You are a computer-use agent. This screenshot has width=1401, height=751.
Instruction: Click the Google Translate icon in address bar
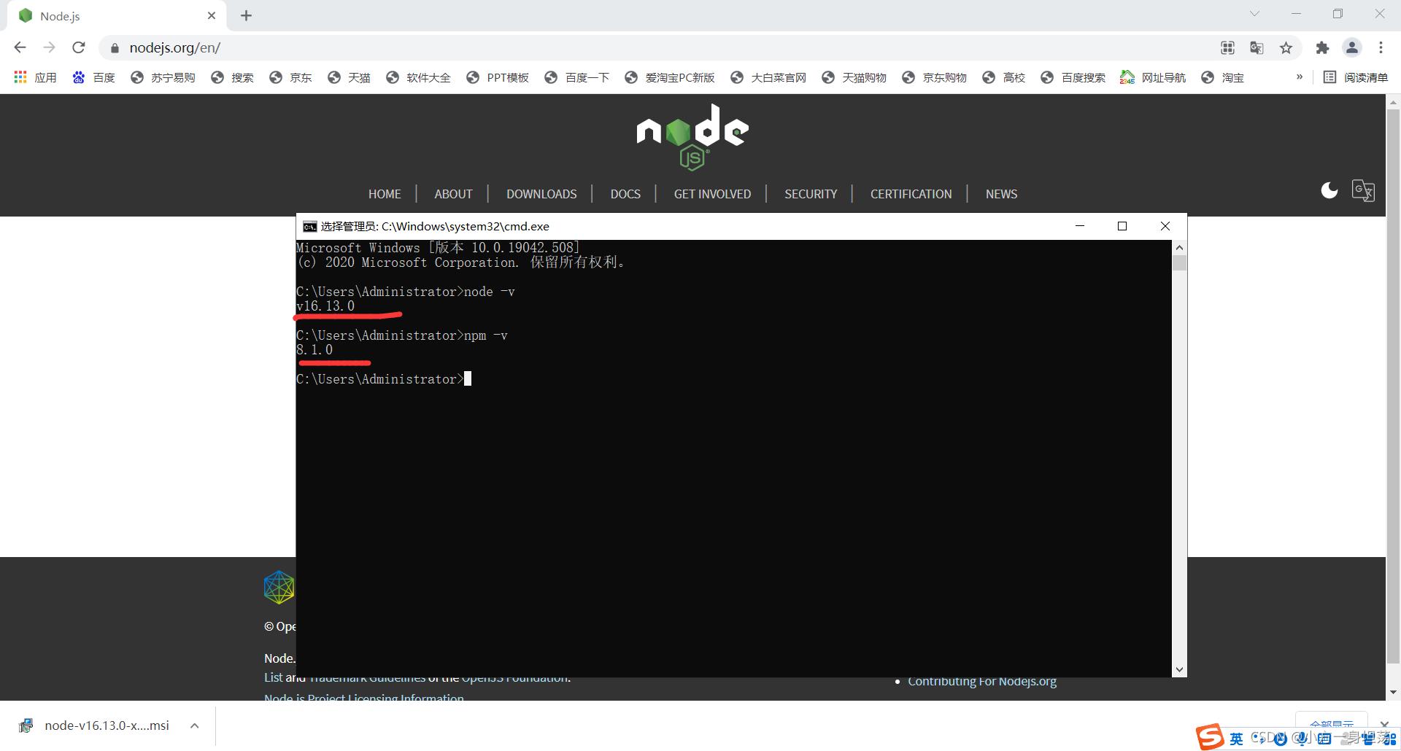tap(1257, 47)
